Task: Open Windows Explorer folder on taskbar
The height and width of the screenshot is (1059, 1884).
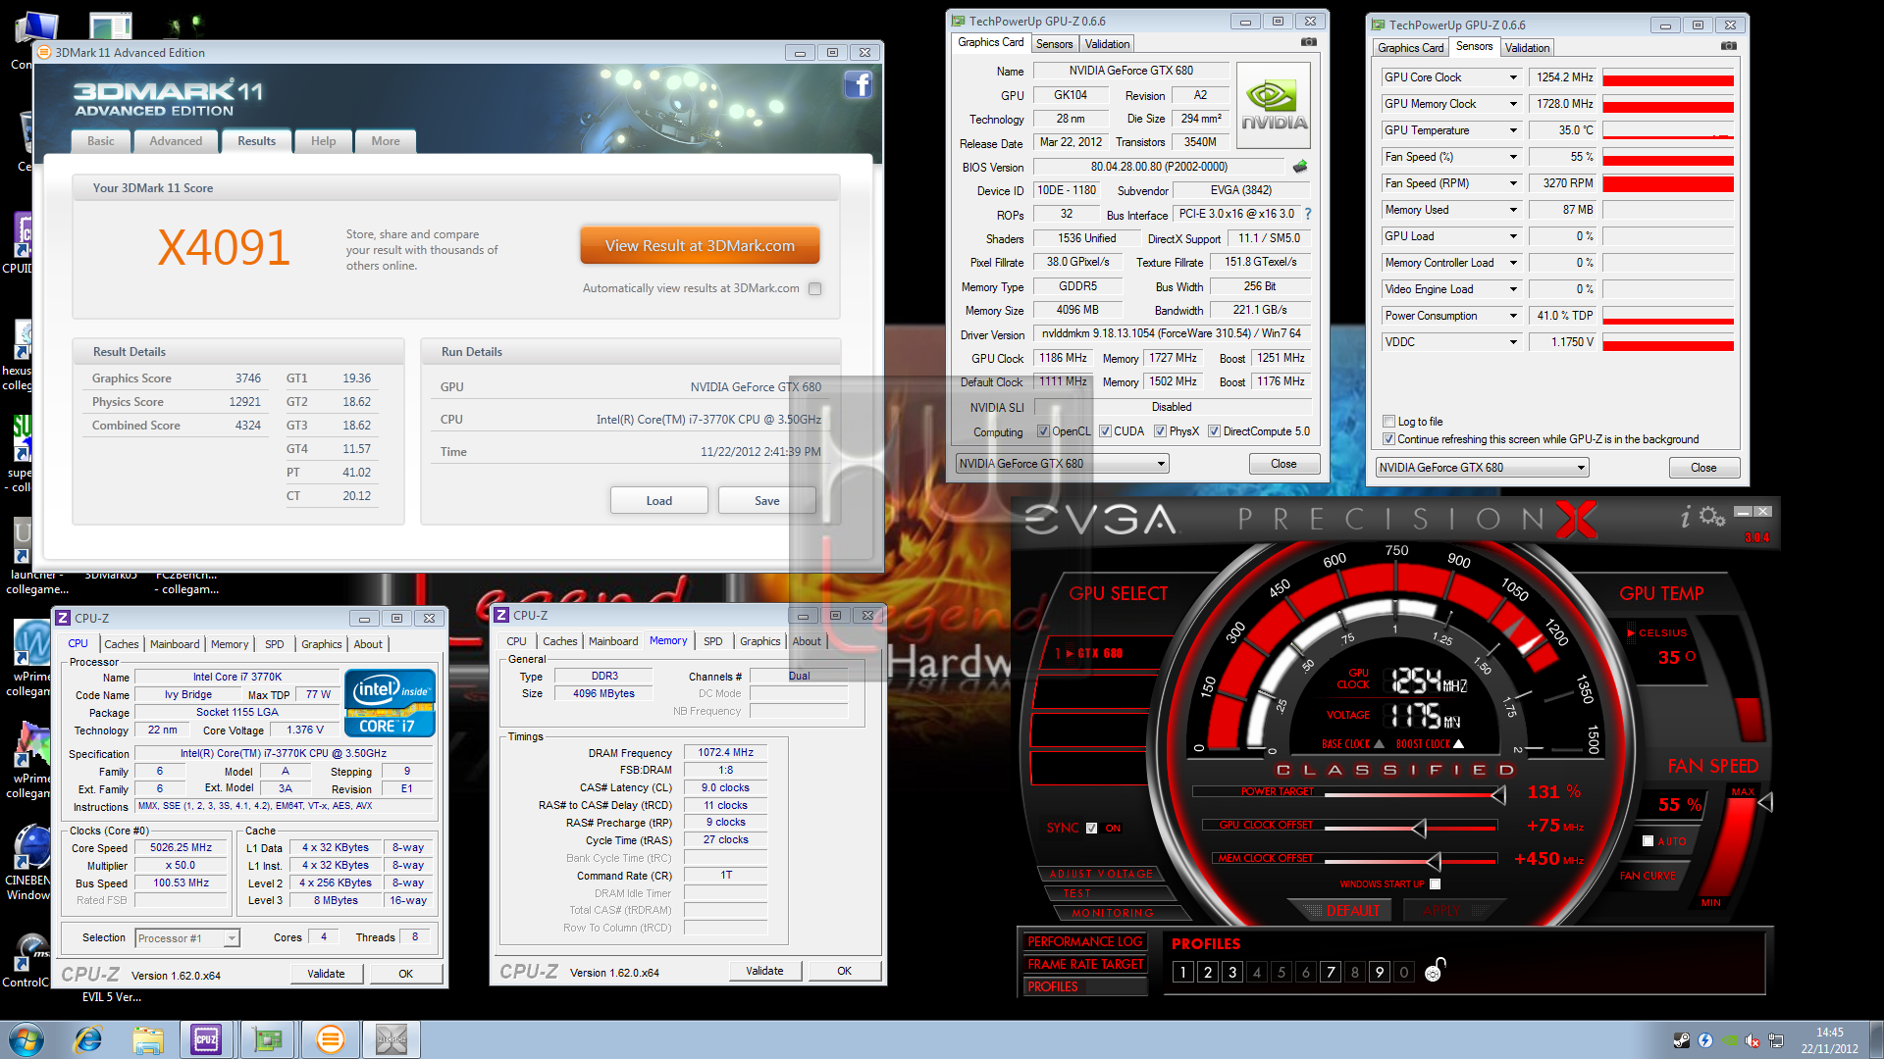Action: (x=148, y=1039)
